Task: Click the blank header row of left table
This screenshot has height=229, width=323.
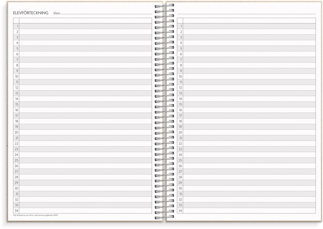Action: coord(85,21)
